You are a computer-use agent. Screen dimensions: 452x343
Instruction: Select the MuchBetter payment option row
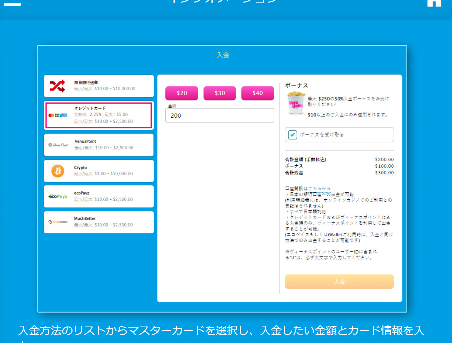[99, 222]
